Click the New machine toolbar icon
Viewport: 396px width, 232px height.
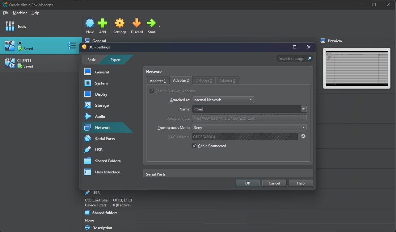(90, 23)
